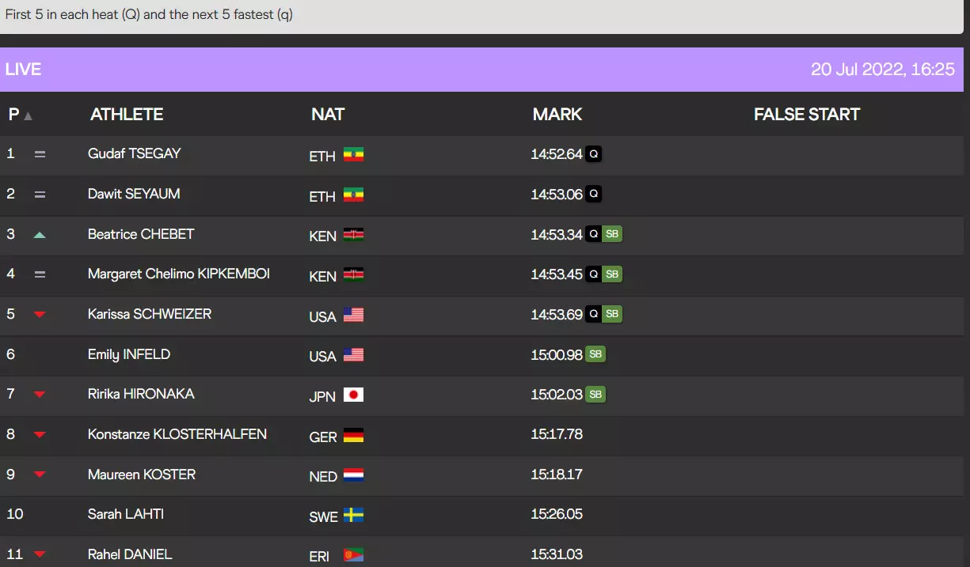This screenshot has width=970, height=567.
Task: Sort results by the MARK column header
Action: (557, 115)
